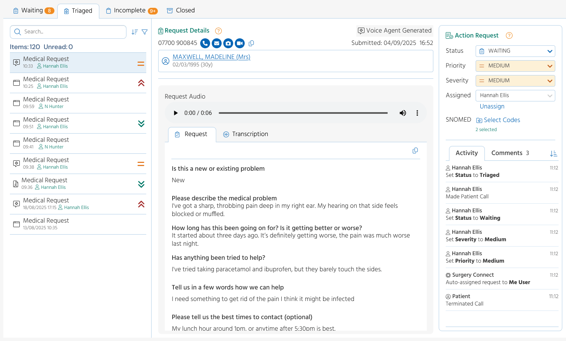Screen dimensions: 566x341
Task: Click the audio progress slider
Action: click(x=303, y=113)
